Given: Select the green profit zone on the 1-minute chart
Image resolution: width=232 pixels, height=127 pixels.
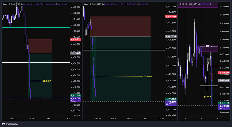Looking at the screenshot, I should coord(120,69).
